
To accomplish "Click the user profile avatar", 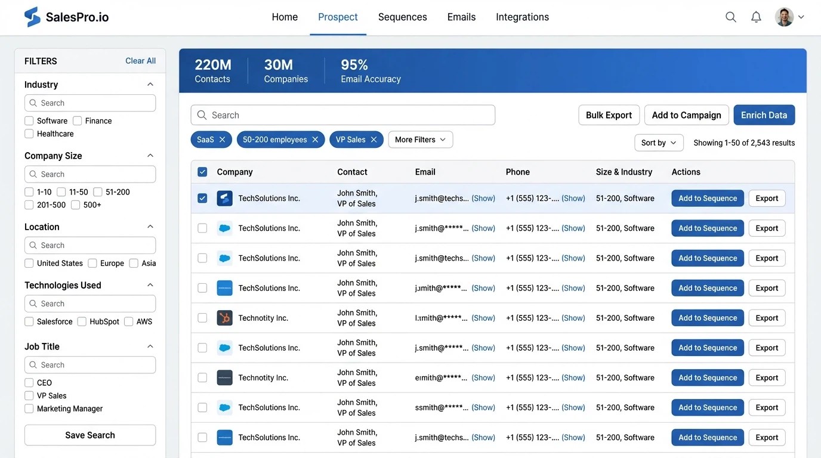I will [x=783, y=17].
